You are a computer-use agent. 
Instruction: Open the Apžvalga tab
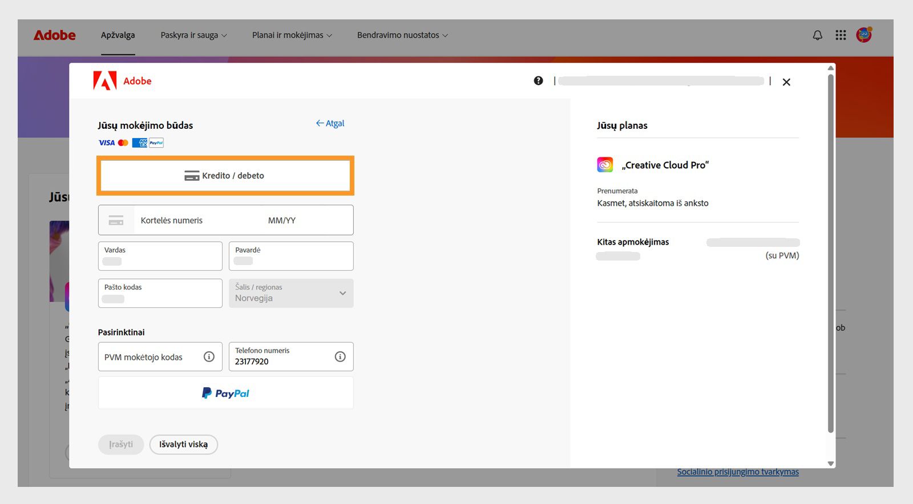[118, 35]
